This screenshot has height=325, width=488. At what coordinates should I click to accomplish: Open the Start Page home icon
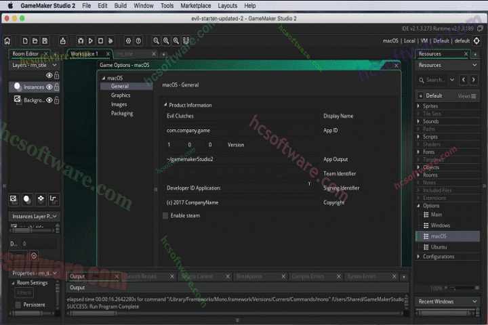click(7, 41)
